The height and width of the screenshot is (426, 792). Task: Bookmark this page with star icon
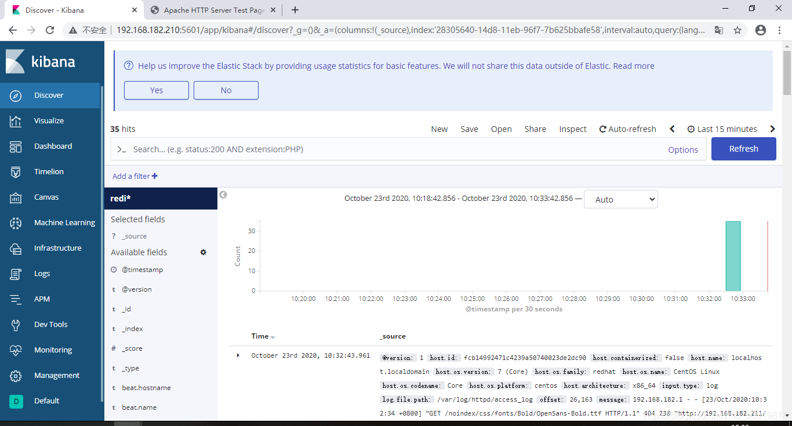pyautogui.click(x=737, y=30)
